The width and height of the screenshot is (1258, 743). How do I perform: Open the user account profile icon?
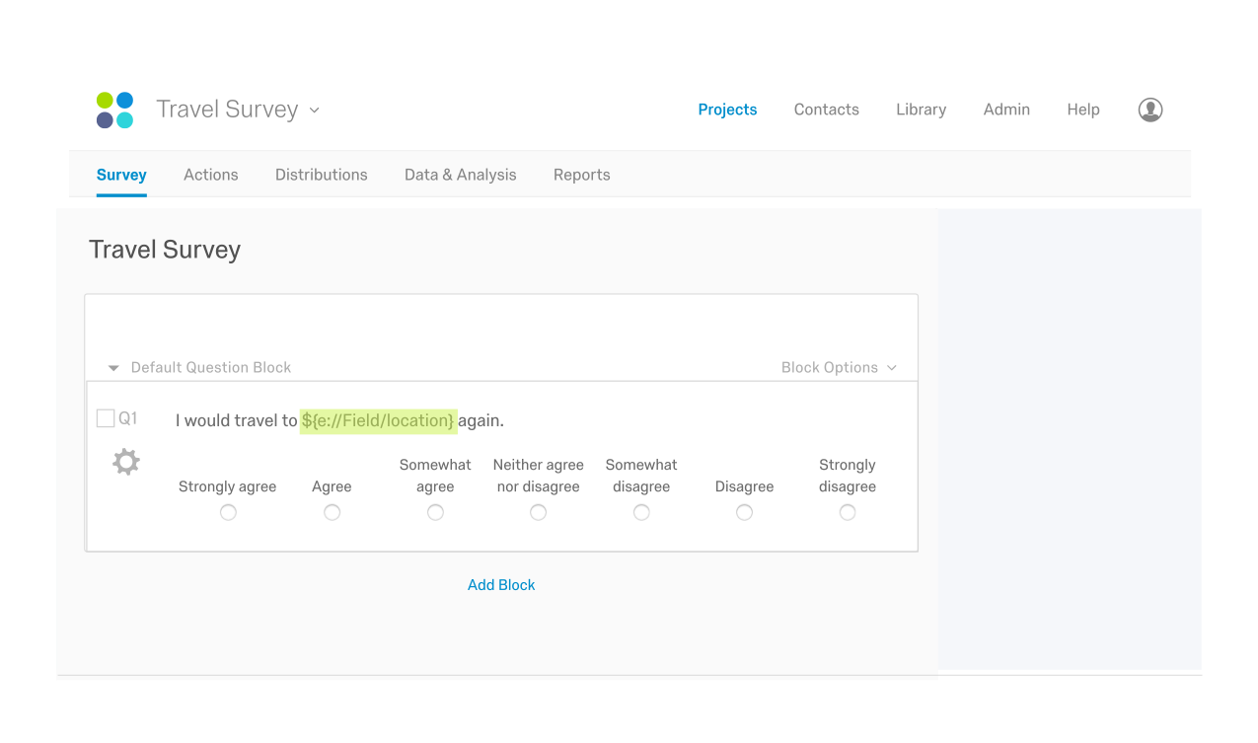click(1150, 110)
